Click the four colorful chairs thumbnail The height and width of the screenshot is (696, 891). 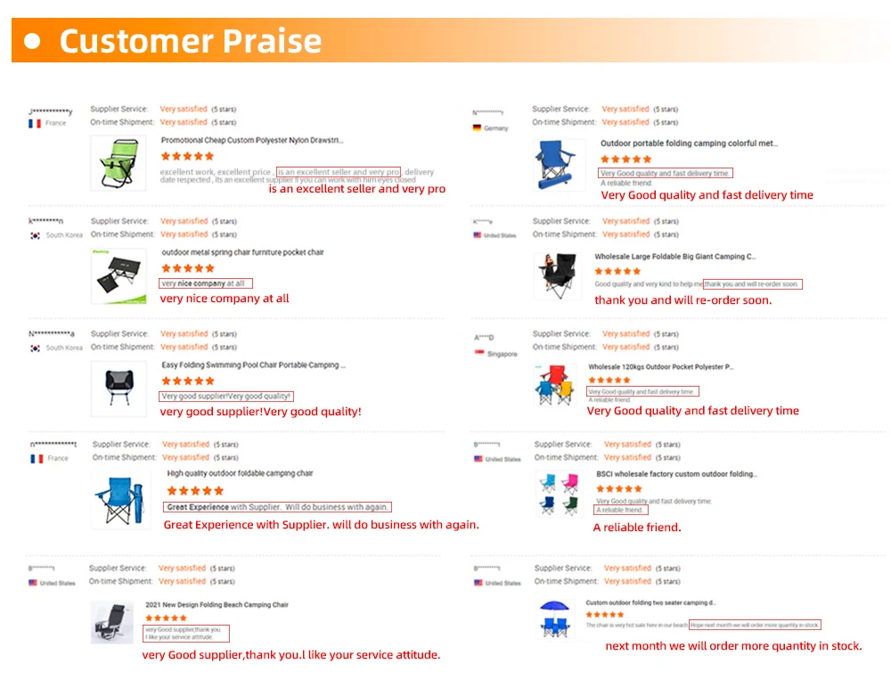[559, 494]
